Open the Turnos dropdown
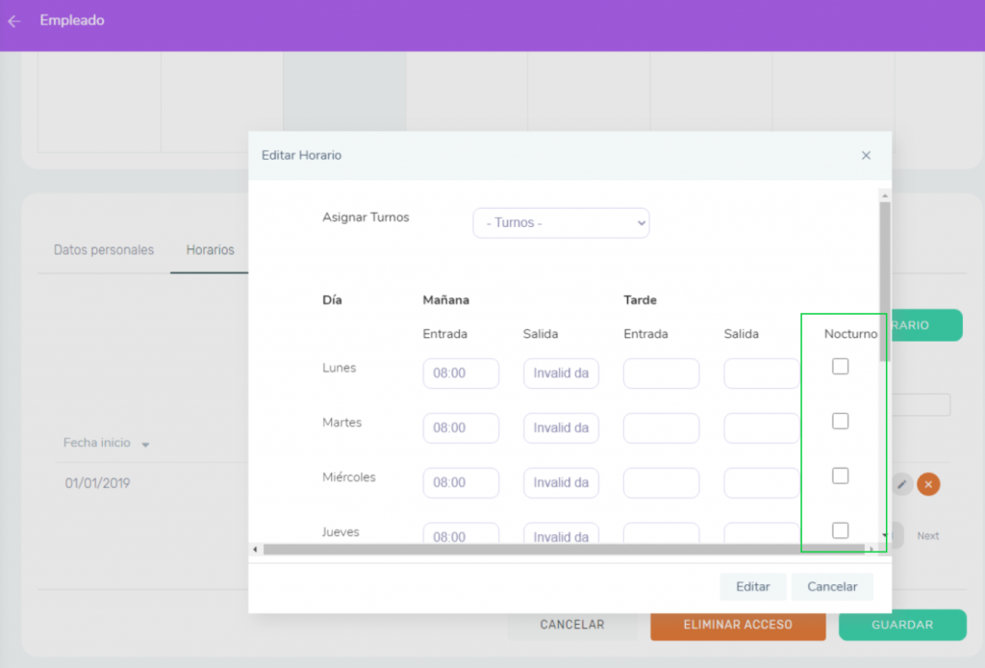This screenshot has width=985, height=668. [x=561, y=222]
